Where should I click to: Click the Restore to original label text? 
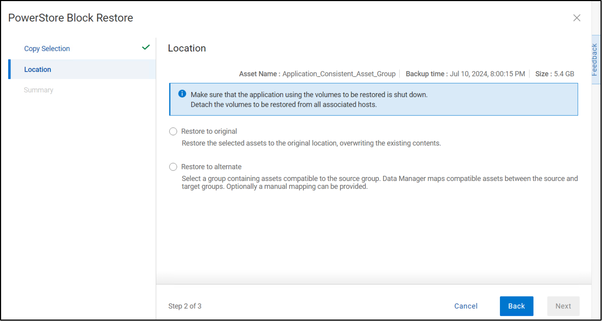[x=209, y=131]
